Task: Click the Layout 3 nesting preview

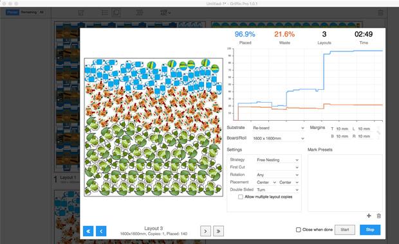Action: (x=154, y=127)
